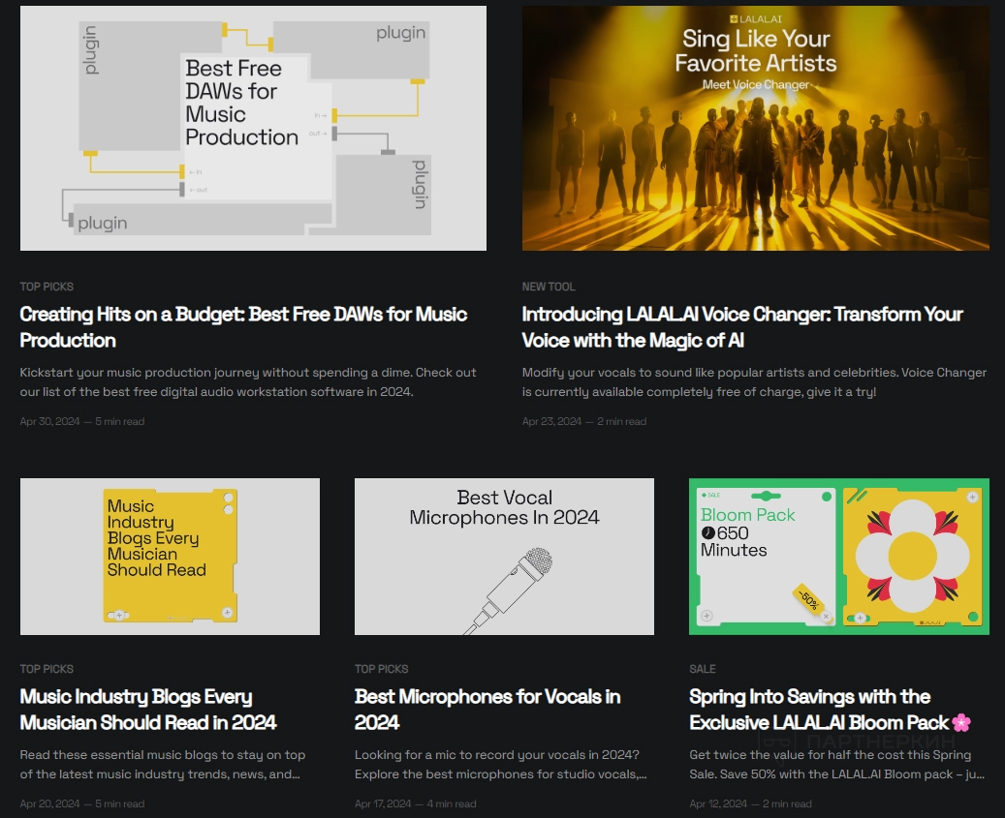Click the 'Spring Into Savings' Bloom Pack headline

click(830, 710)
